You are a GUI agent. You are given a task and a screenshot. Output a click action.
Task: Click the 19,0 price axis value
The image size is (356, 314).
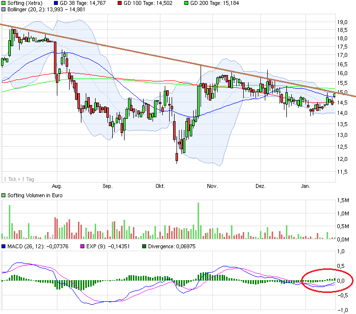coord(342,22)
